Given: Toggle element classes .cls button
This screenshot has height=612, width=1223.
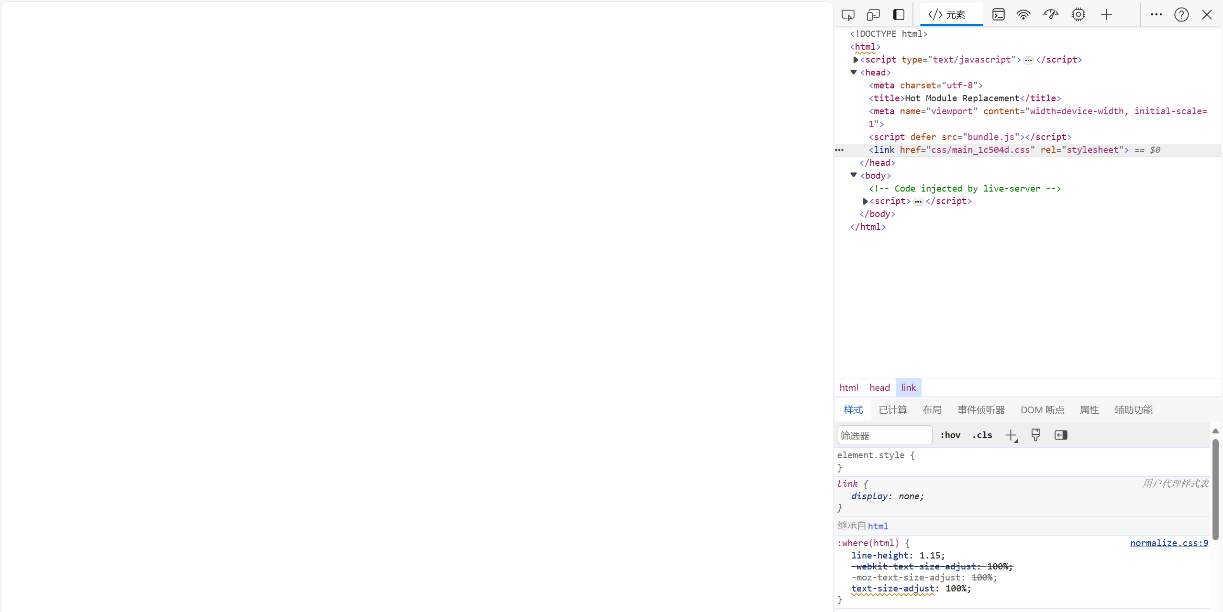Looking at the screenshot, I should coord(982,435).
